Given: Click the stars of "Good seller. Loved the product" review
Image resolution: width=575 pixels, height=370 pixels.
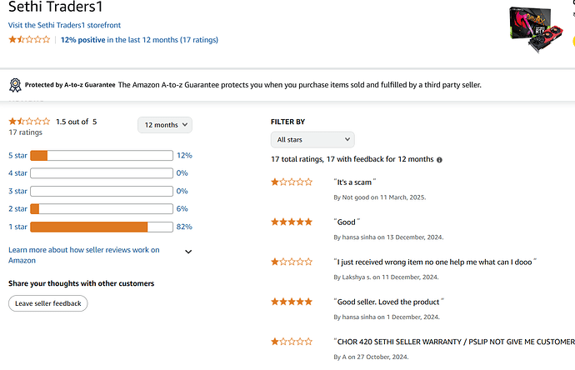Looking at the screenshot, I should pyautogui.click(x=292, y=302).
